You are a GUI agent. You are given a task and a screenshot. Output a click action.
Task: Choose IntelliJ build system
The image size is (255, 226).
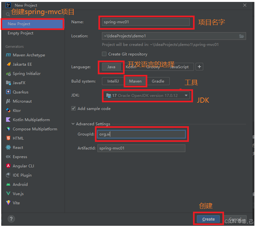(x=113, y=81)
